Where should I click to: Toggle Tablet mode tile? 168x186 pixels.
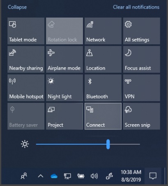(x=26, y=31)
